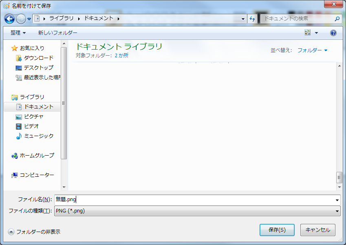346x245 pixels.
Task: Click the Paint icon in title bar
Action: (x=7, y=6)
